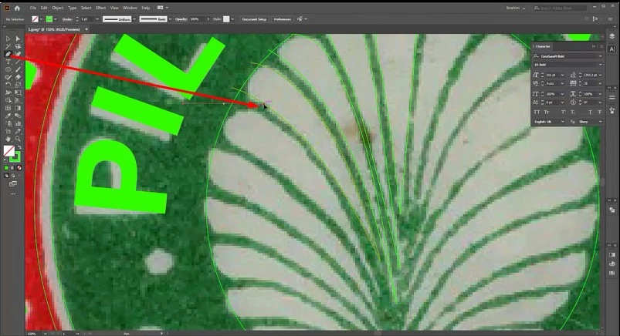
Task: Toggle All Caps in Character panel
Action: (537, 113)
